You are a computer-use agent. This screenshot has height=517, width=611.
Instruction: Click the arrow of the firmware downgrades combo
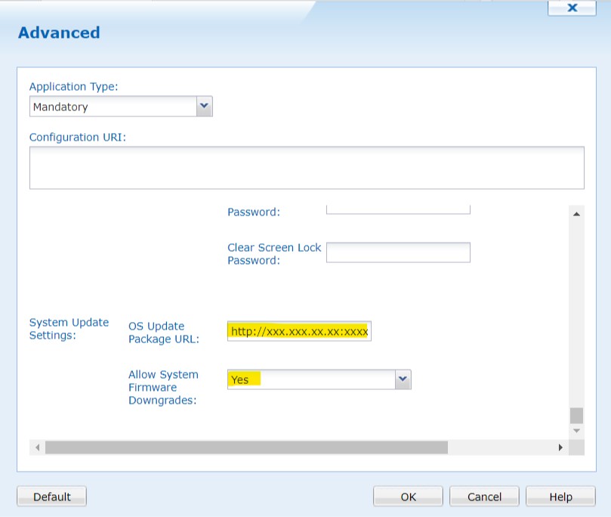point(403,379)
